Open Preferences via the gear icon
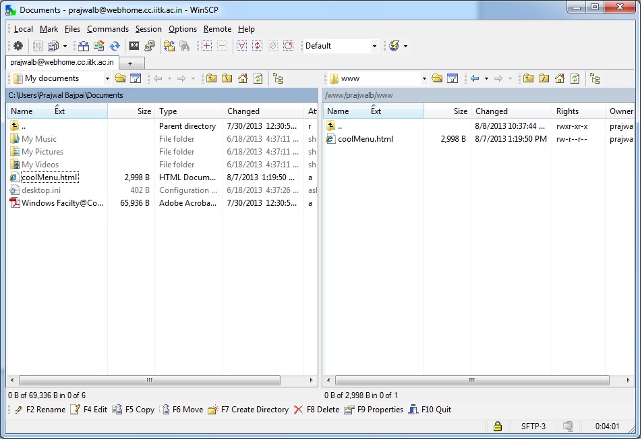The height and width of the screenshot is (440, 642). (18, 46)
